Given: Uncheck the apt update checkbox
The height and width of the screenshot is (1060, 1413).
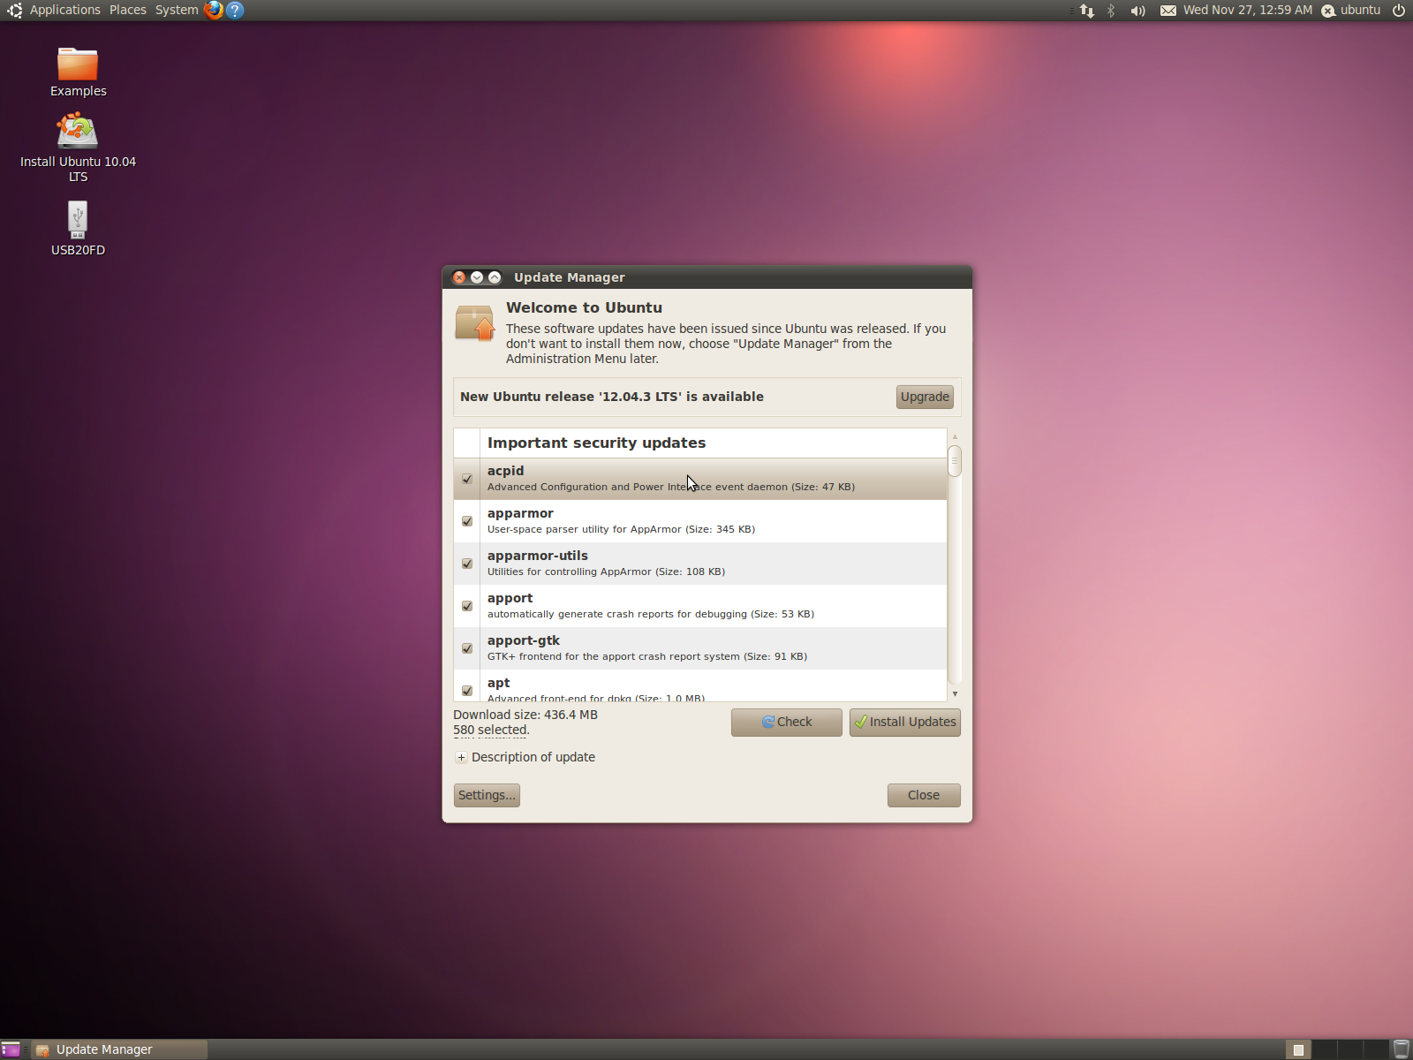Looking at the screenshot, I should (x=467, y=691).
